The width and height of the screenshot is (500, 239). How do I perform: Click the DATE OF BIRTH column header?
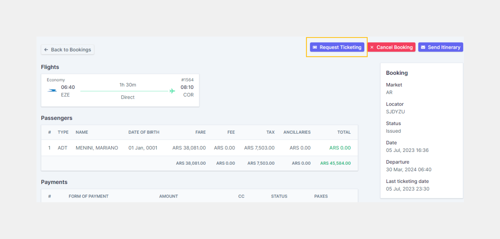[144, 132]
